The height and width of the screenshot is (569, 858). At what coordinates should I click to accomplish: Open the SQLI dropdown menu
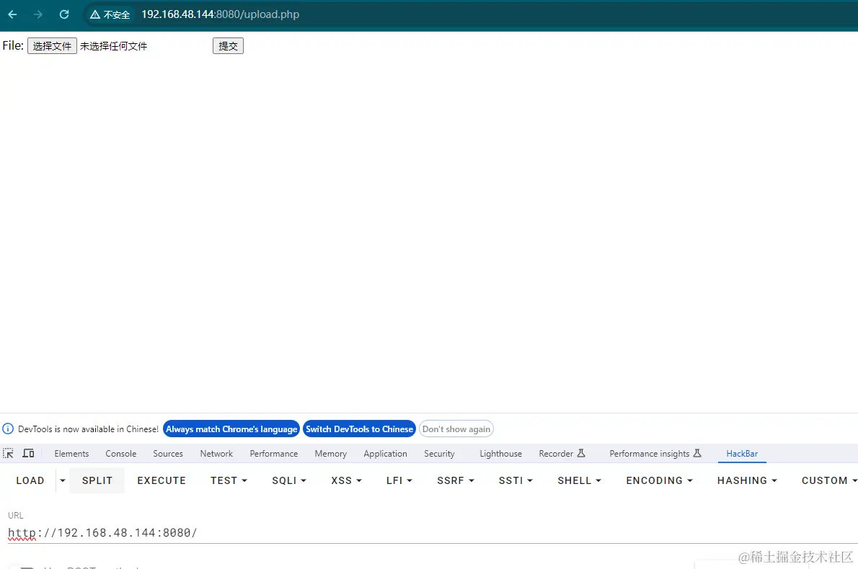click(289, 480)
